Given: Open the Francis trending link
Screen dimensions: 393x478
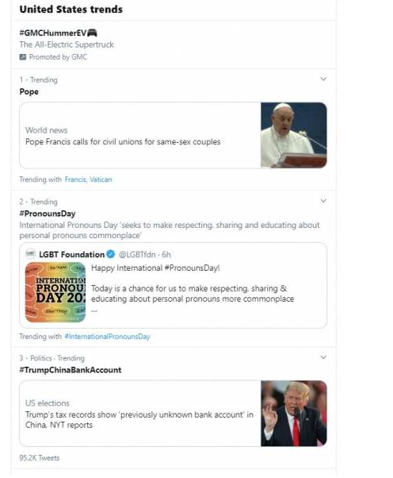Looking at the screenshot, I should (x=75, y=179).
